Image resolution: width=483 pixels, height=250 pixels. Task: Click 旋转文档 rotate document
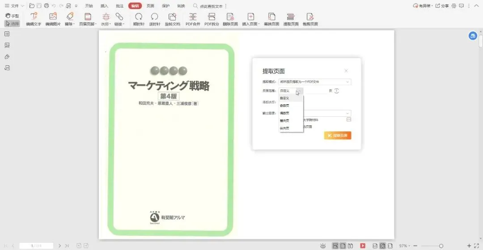[173, 19]
